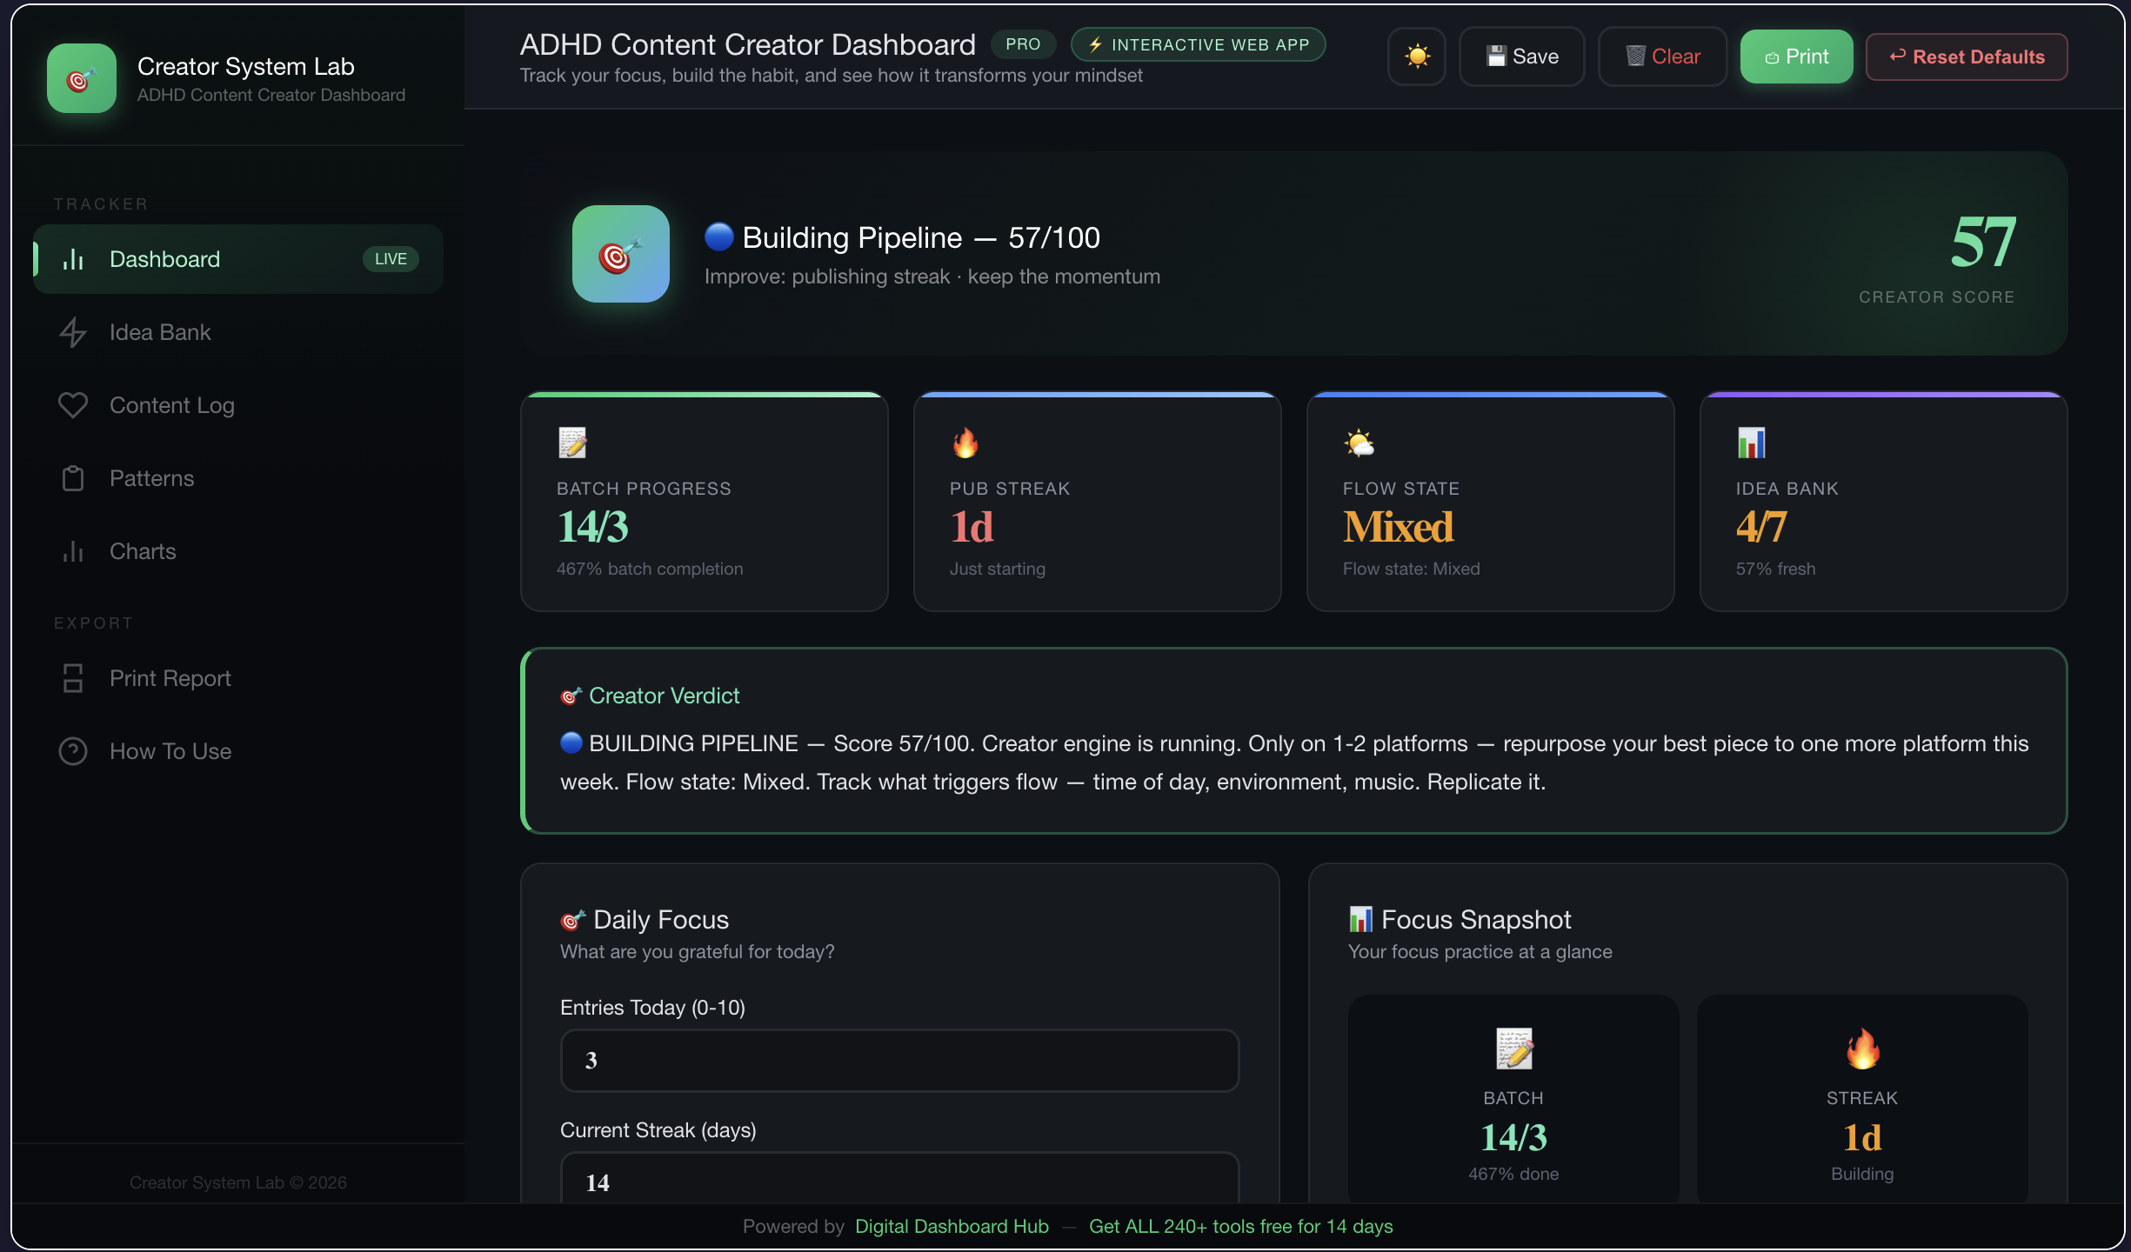This screenshot has width=2131, height=1252.
Task: Open the Dashboard section
Action: coord(238,259)
